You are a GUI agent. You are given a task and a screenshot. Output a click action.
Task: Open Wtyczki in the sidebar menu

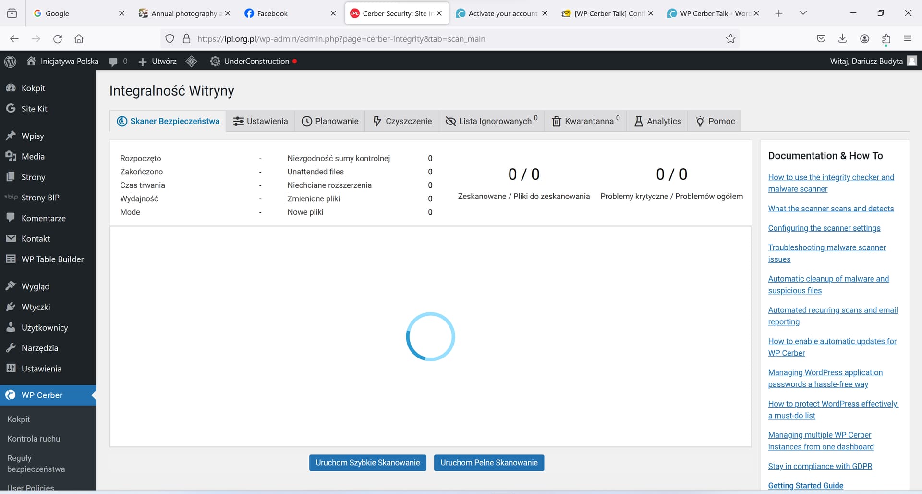[x=36, y=307]
